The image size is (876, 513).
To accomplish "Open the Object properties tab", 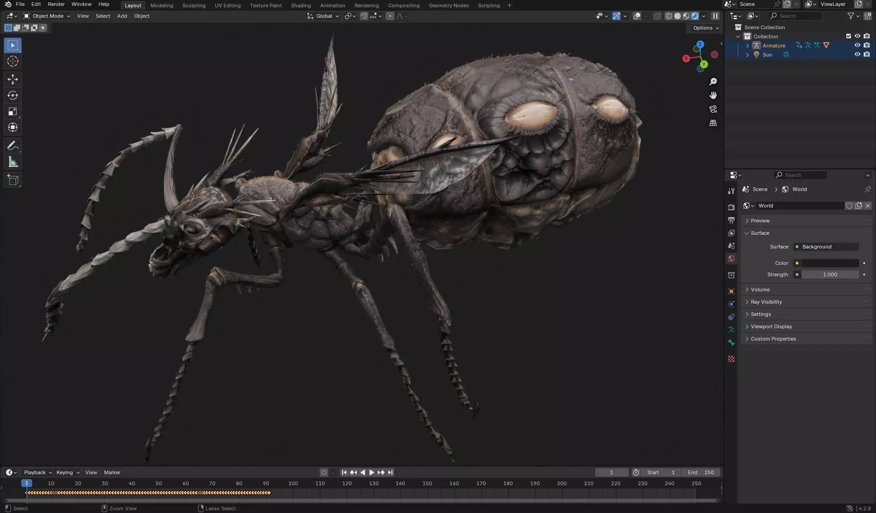I will (x=731, y=291).
